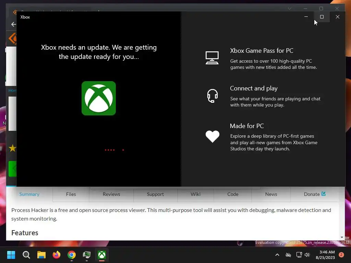Click the Features heading on the page

(x=25, y=233)
